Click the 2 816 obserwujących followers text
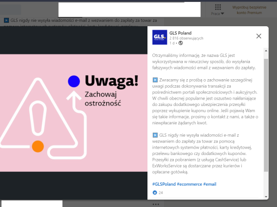Viewport: 277px width, 207px height. point(186,38)
